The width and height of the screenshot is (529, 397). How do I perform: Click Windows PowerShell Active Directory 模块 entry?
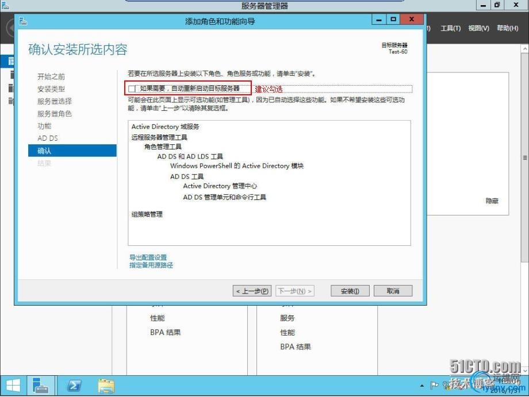[237, 166]
